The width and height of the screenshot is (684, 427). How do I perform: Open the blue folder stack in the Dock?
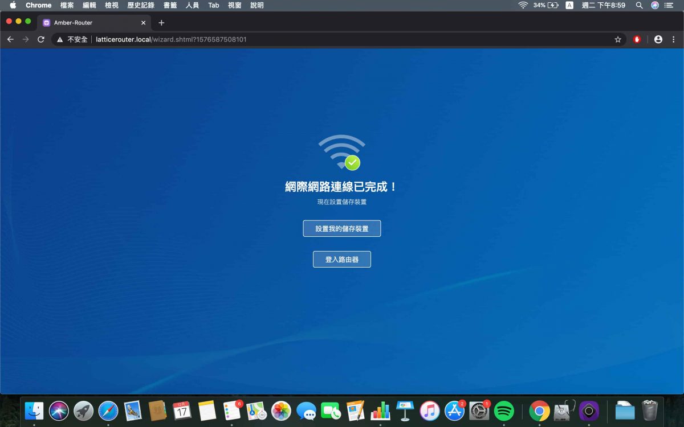click(625, 410)
